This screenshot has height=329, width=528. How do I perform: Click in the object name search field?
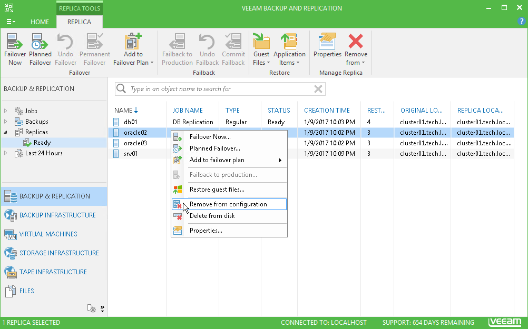tap(221, 89)
